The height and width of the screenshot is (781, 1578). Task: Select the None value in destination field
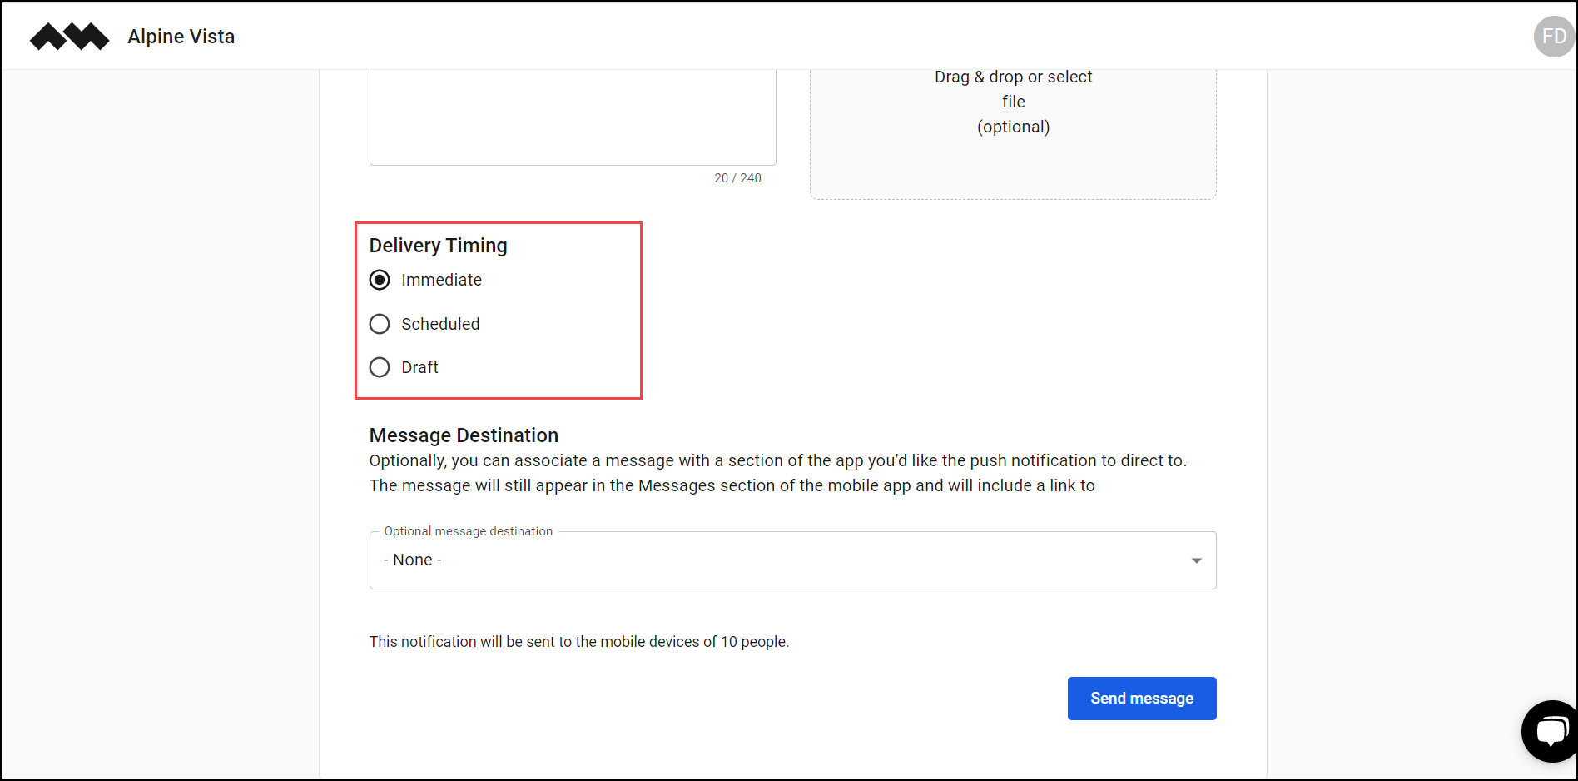coord(412,560)
